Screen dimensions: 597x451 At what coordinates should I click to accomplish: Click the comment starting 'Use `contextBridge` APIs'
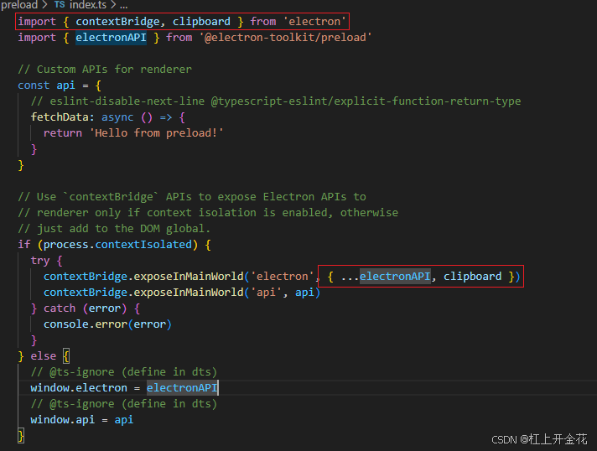pos(192,197)
